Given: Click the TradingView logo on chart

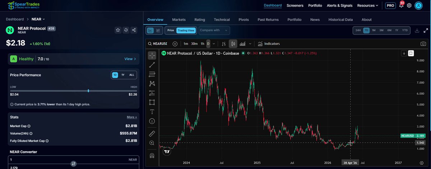Looking at the screenshot, I should 167,152.
